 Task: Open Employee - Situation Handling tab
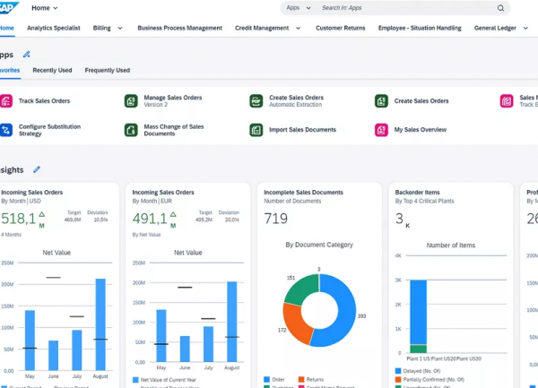[420, 28]
